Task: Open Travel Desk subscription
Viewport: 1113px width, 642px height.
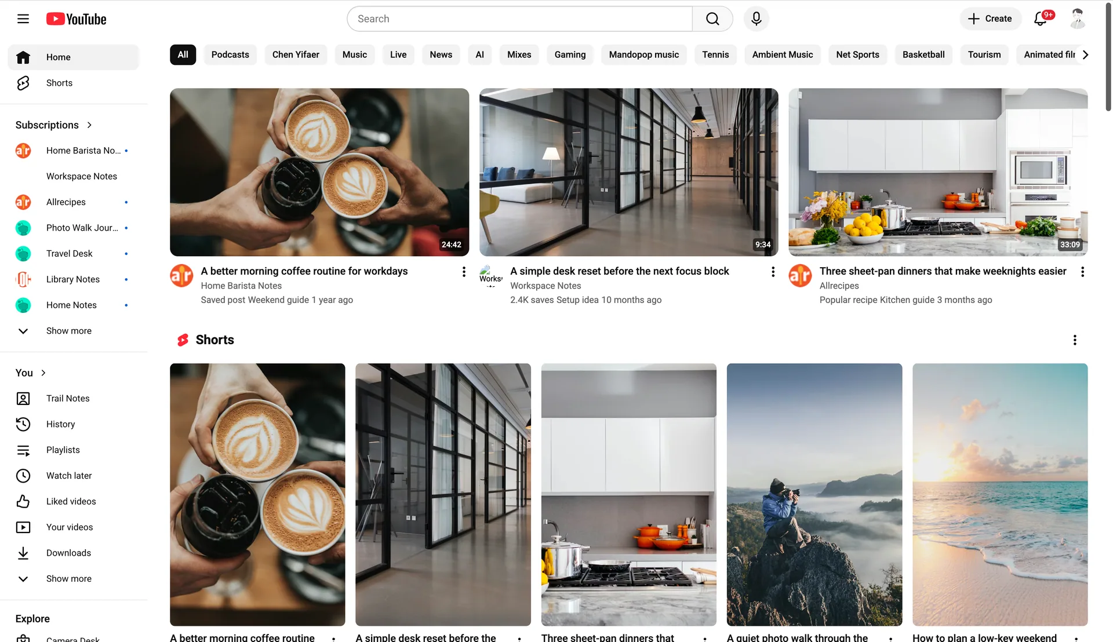Action: coord(74,254)
